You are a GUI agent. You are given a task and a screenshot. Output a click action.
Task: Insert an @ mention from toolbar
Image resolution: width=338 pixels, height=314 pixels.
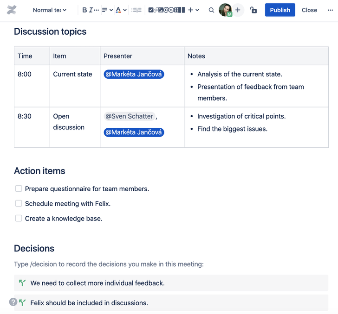tap(166, 10)
